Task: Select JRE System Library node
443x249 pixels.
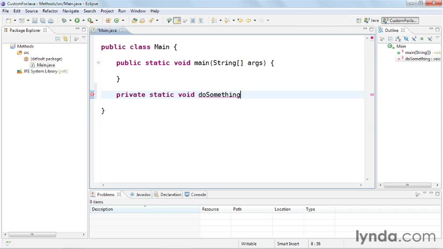Action: tap(42, 71)
